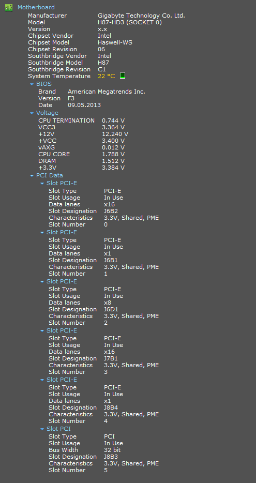Collapse the Slot PCI-E group containing J8B4
The image size is (256, 483).
tap(42, 380)
